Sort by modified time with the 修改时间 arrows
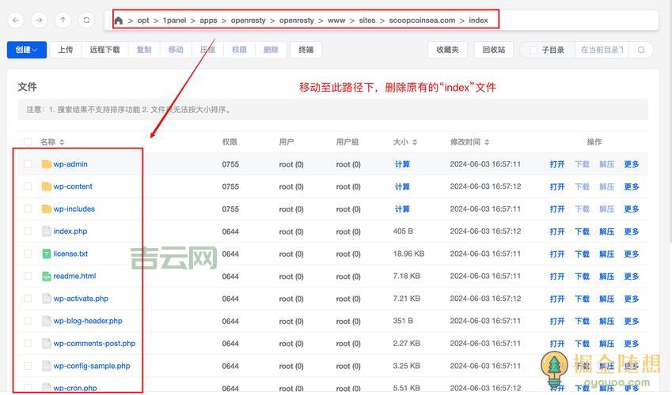This screenshot has width=672, height=395. pos(487,142)
